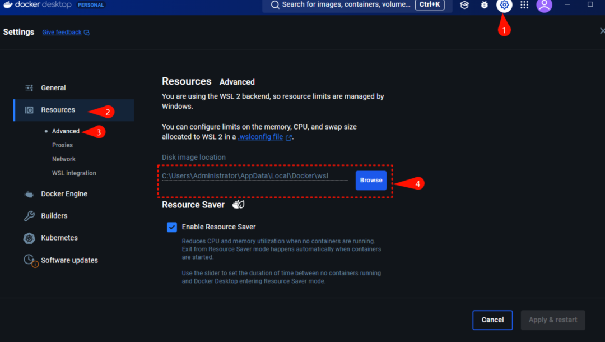The width and height of the screenshot is (605, 342).
Task: Click the Software updates clock icon
Action: (x=30, y=261)
